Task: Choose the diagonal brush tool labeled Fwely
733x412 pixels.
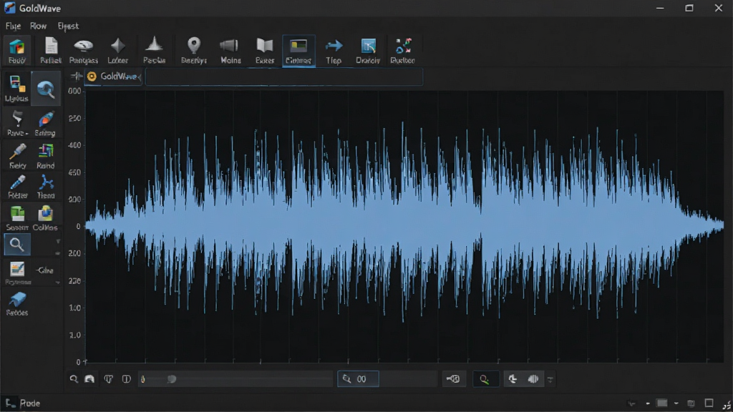Action: [x=17, y=152]
